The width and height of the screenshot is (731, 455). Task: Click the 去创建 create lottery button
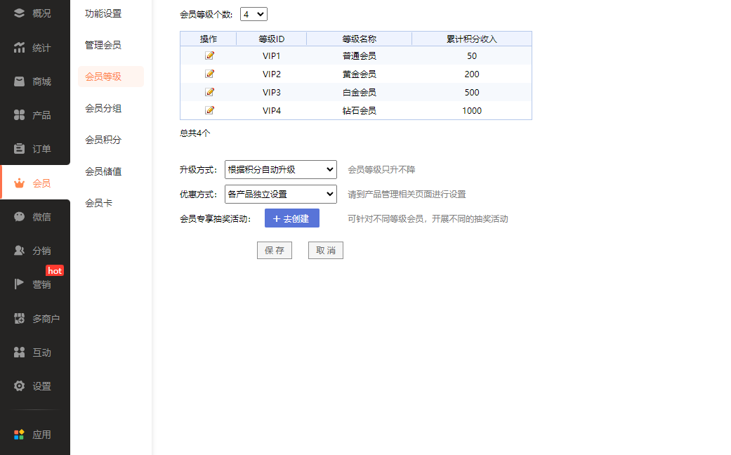tap(291, 218)
